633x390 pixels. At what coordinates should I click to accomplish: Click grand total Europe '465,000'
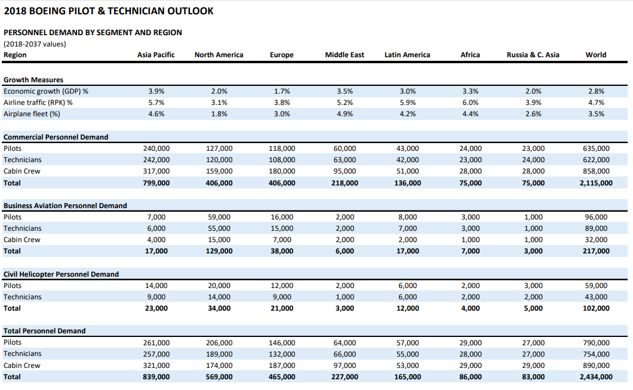[x=282, y=377]
